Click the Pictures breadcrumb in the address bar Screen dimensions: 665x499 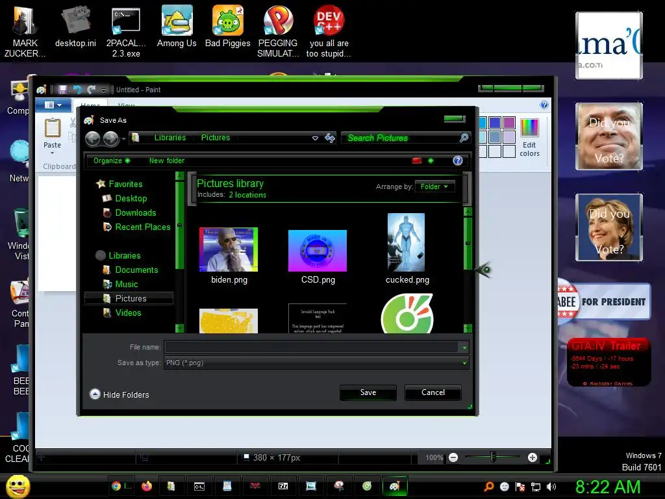pos(216,138)
